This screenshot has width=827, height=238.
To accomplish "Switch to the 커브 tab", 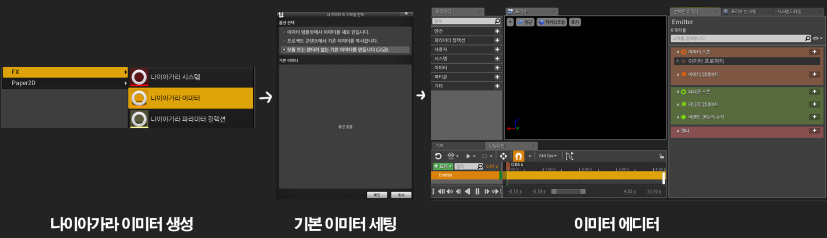I will coord(457,145).
